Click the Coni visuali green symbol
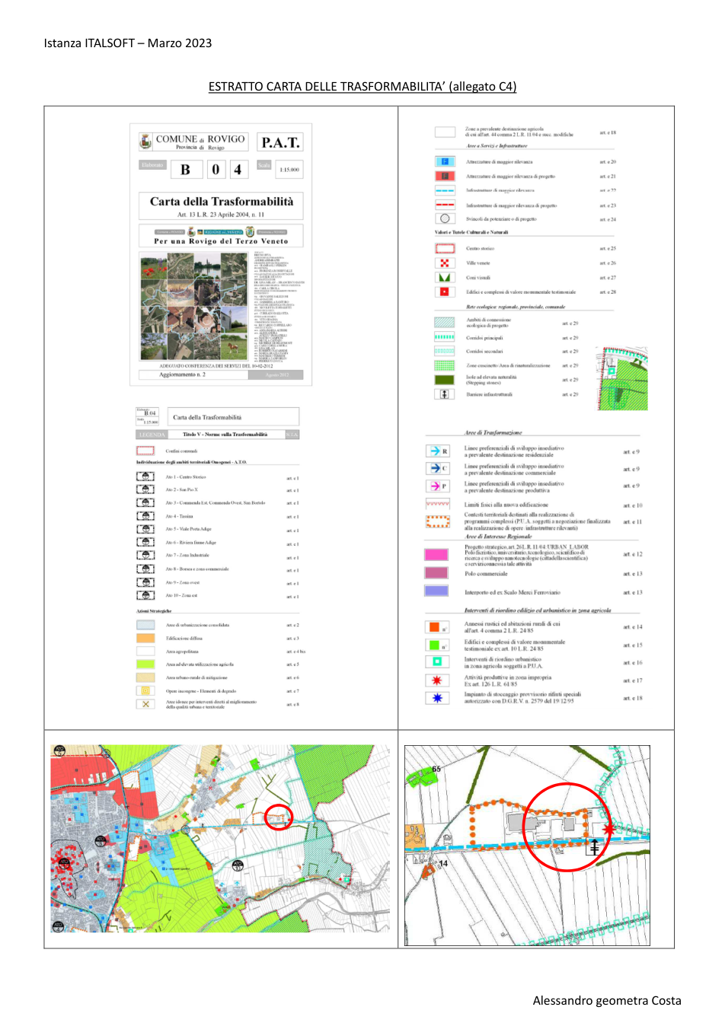 click(x=445, y=277)
